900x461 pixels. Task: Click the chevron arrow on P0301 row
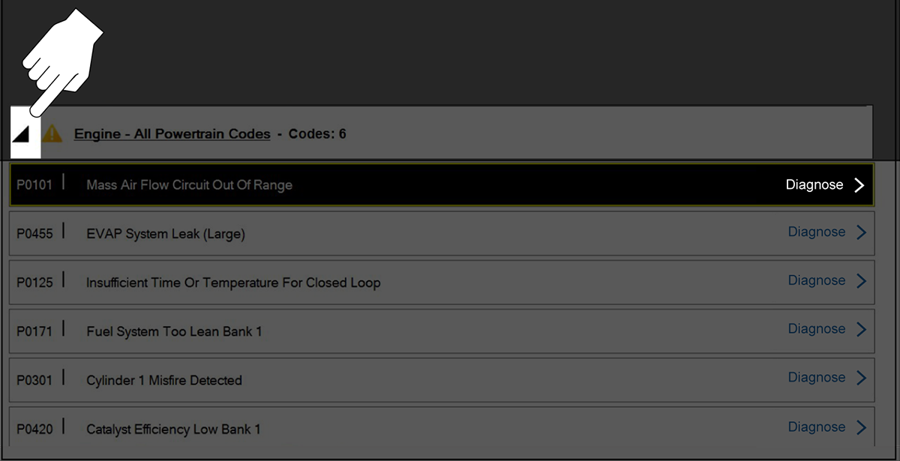tap(861, 379)
